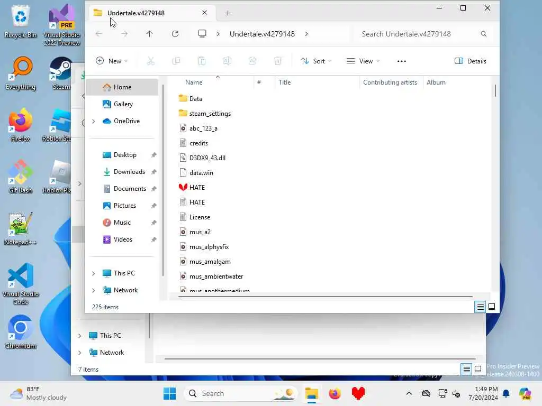
Task: Open the See more ellipsis menu
Action: [402, 61]
